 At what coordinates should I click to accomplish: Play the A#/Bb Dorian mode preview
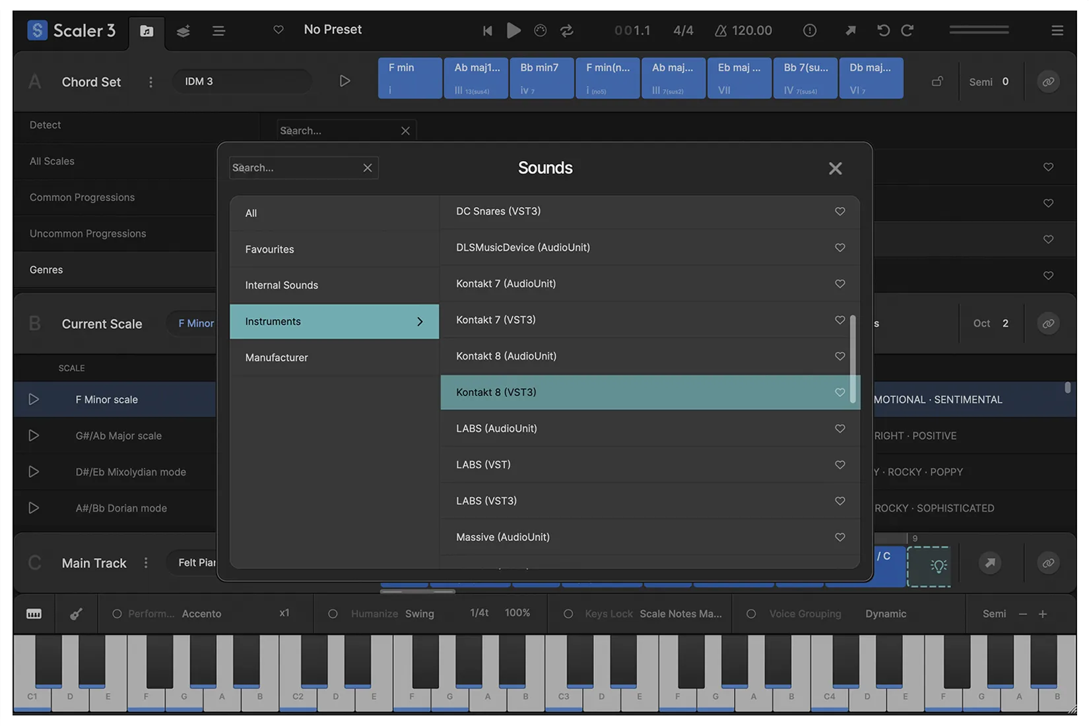(34, 508)
